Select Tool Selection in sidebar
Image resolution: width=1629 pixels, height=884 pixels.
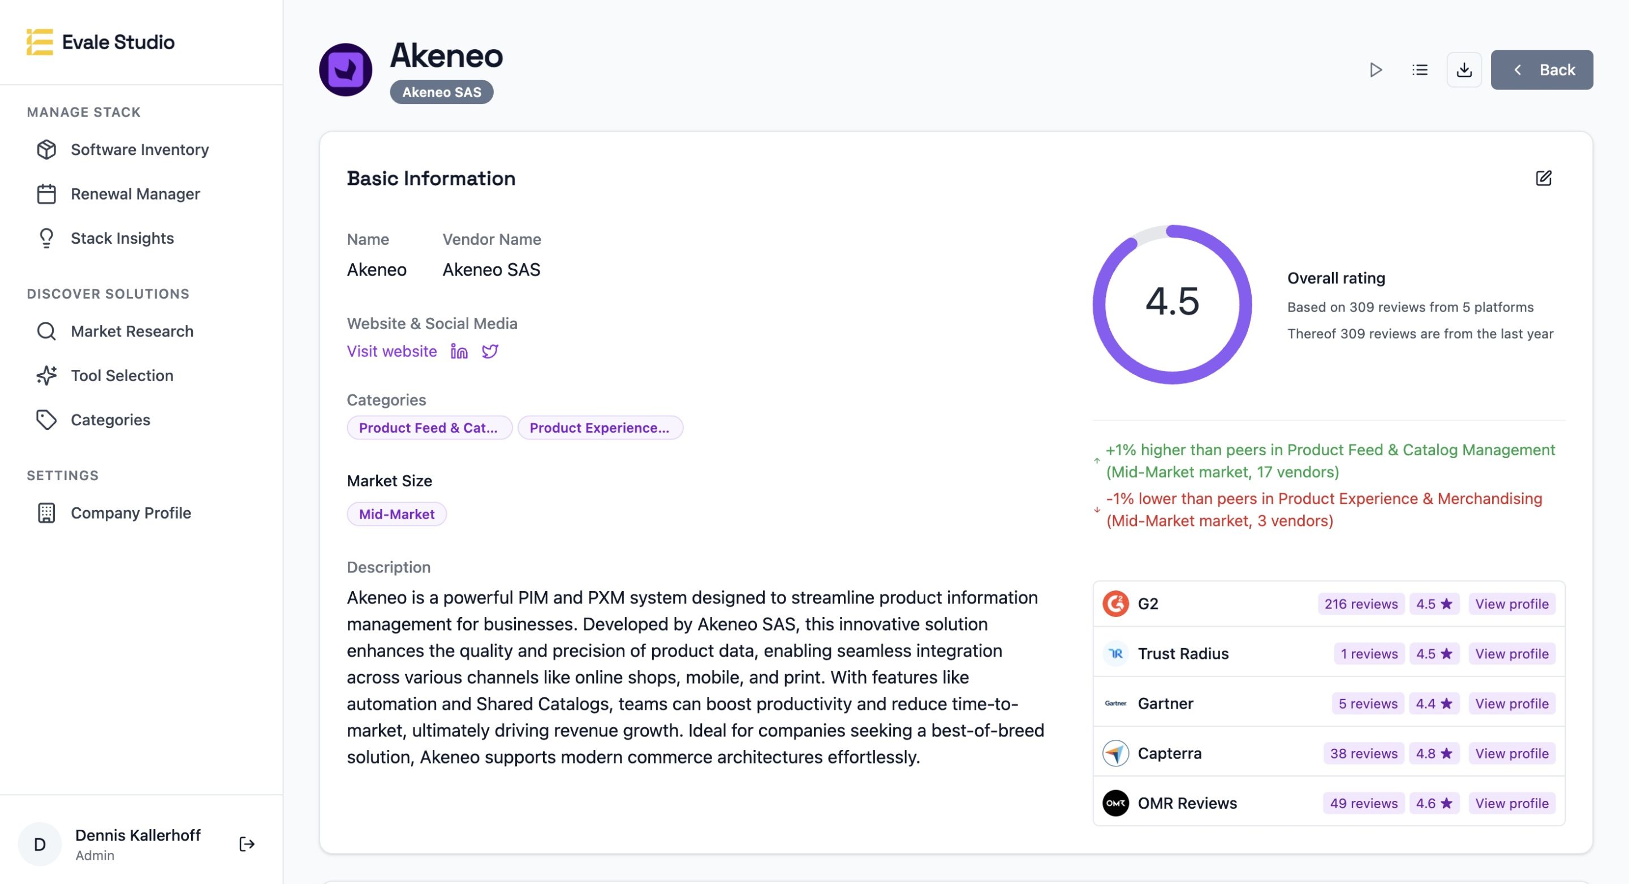coord(122,376)
